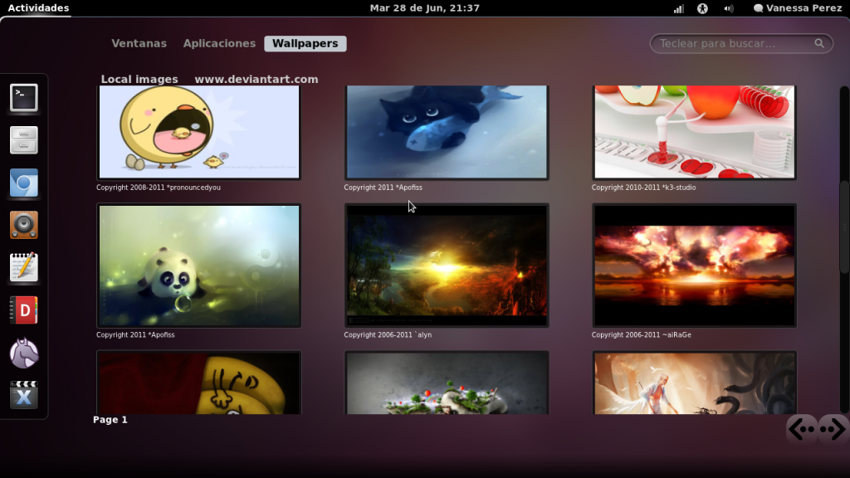Click Copyright 2006-2011 ~aiRaGe caption
The height and width of the screenshot is (478, 850).
642,335
